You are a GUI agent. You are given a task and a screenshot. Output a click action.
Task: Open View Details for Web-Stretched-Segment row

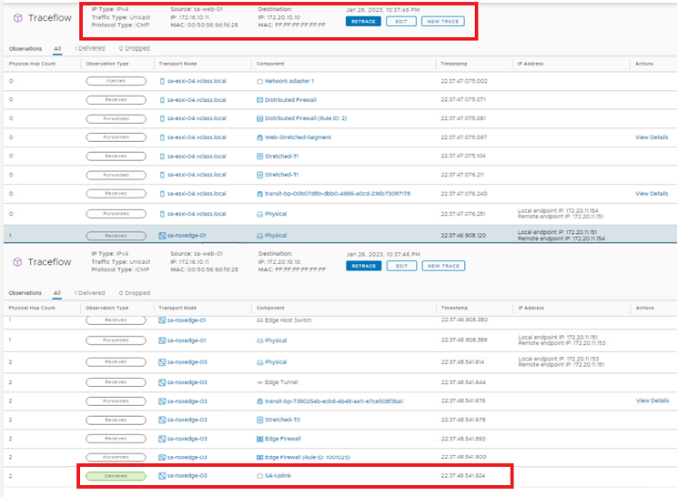click(652, 137)
